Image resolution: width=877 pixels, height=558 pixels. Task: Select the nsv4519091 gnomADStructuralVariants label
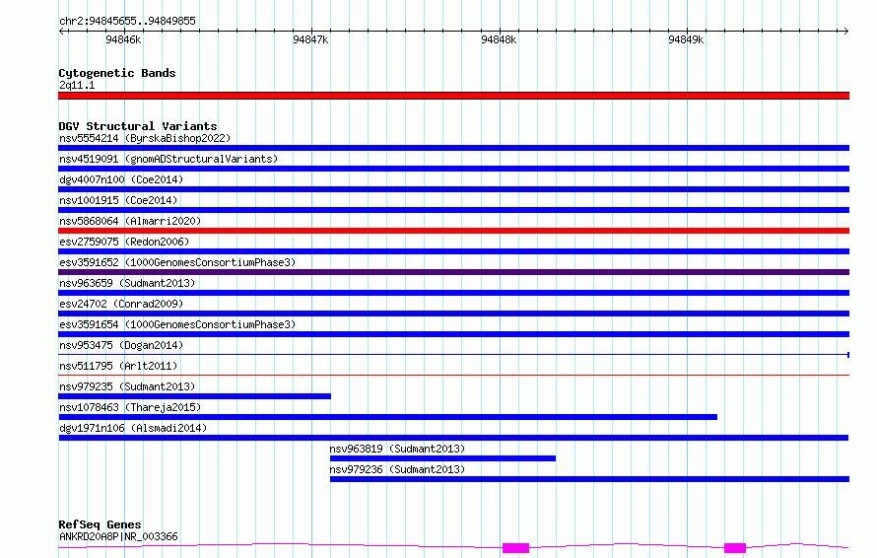(169, 159)
